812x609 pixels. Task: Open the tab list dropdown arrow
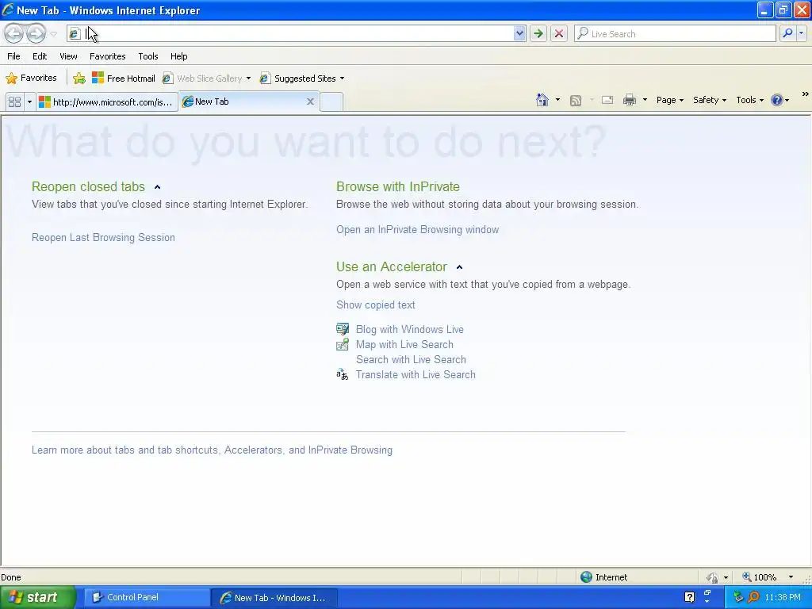[29, 102]
